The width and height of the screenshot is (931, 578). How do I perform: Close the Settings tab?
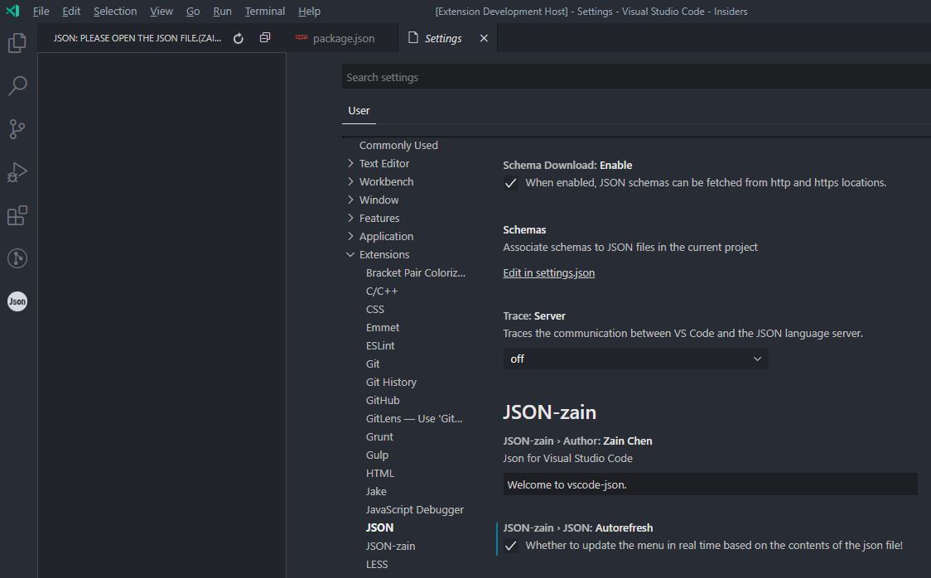point(484,38)
